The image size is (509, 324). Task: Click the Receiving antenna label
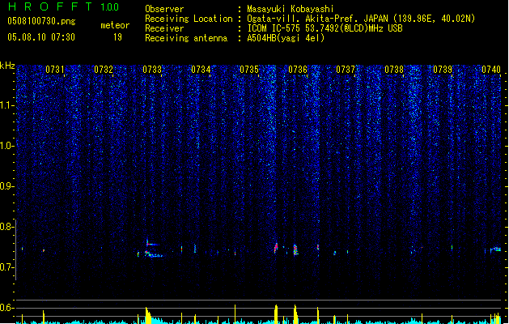(x=186, y=38)
